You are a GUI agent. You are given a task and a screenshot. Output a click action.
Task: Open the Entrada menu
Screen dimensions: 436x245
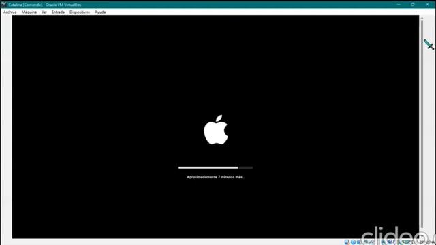(x=58, y=12)
